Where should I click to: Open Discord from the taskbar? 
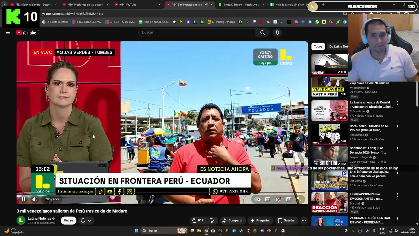(262, 231)
